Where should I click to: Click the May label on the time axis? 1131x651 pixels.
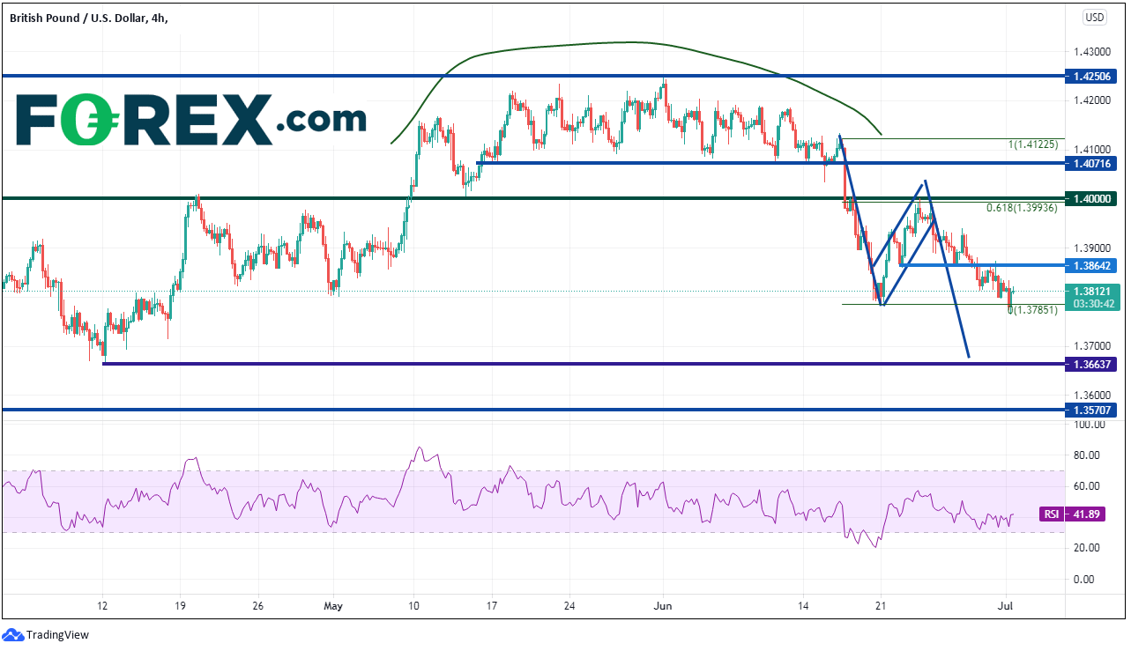coord(332,606)
